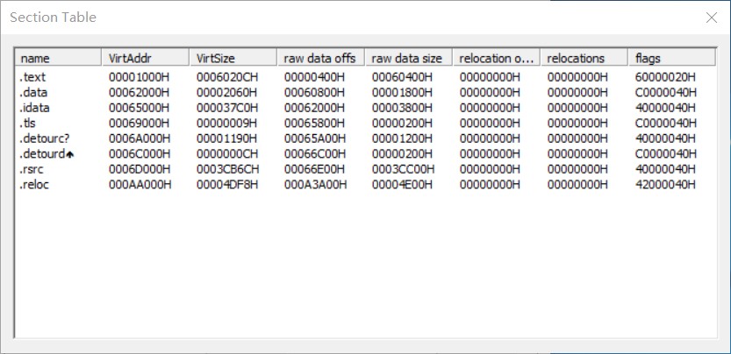Click the flags value in the .idata row
This screenshot has width=731, height=354.
point(665,108)
